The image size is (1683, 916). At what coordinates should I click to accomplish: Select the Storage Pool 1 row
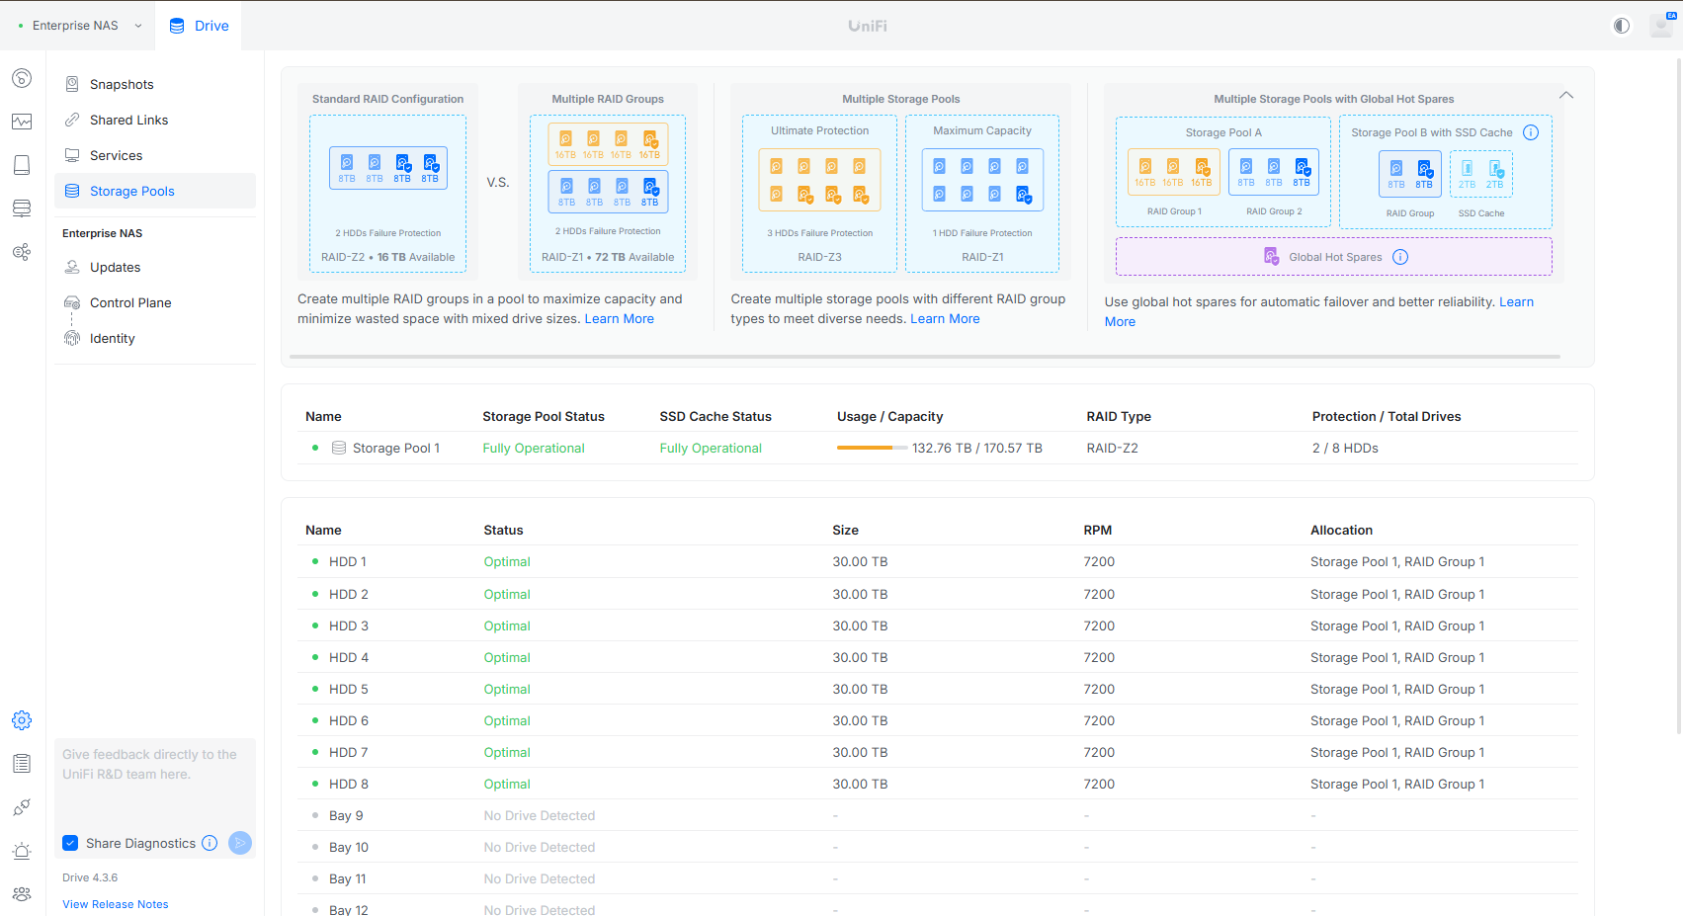pyautogui.click(x=938, y=448)
